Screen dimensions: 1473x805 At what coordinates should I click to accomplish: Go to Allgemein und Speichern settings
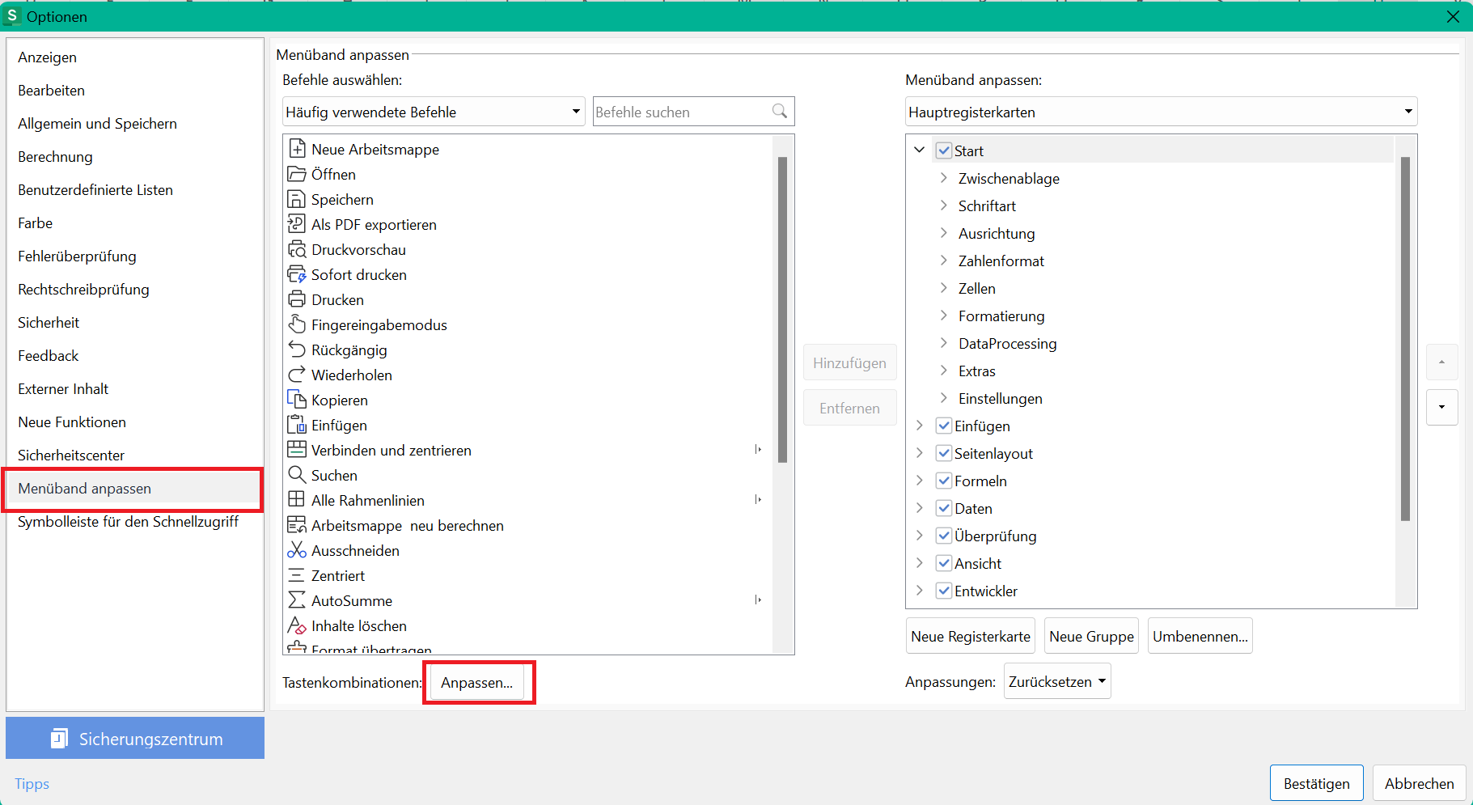(x=134, y=123)
